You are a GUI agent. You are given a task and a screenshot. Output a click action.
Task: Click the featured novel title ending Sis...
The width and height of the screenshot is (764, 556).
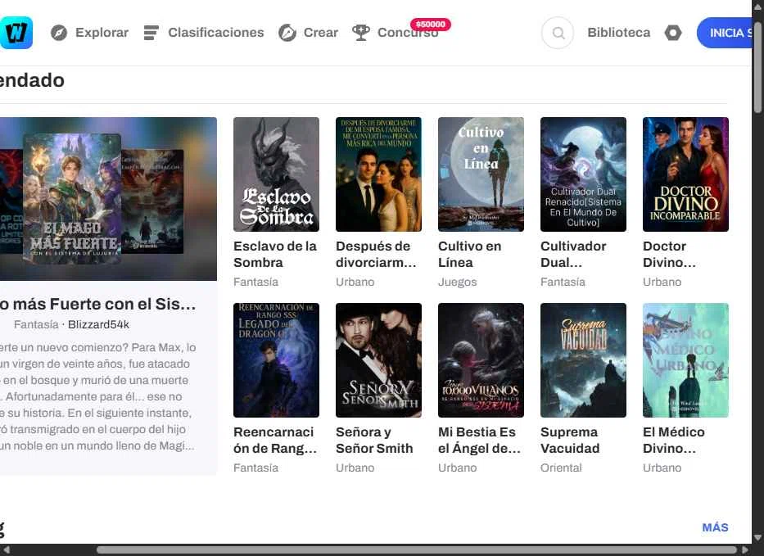(x=98, y=304)
